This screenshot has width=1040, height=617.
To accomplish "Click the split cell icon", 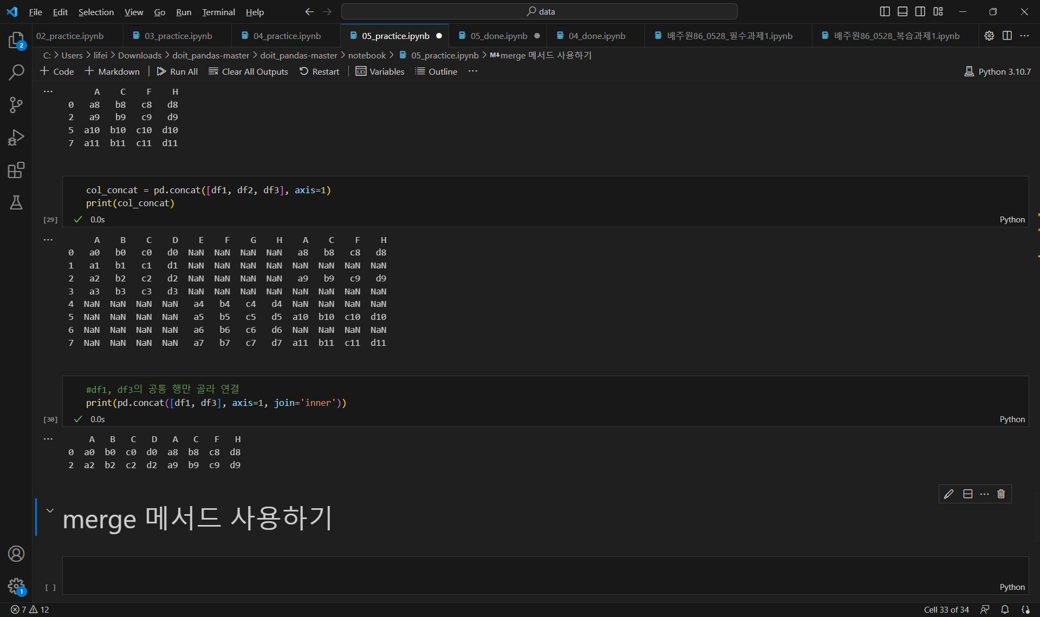I will 968,494.
